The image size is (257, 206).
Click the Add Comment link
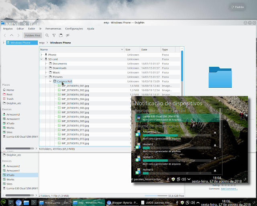pyautogui.click(x=229, y=189)
